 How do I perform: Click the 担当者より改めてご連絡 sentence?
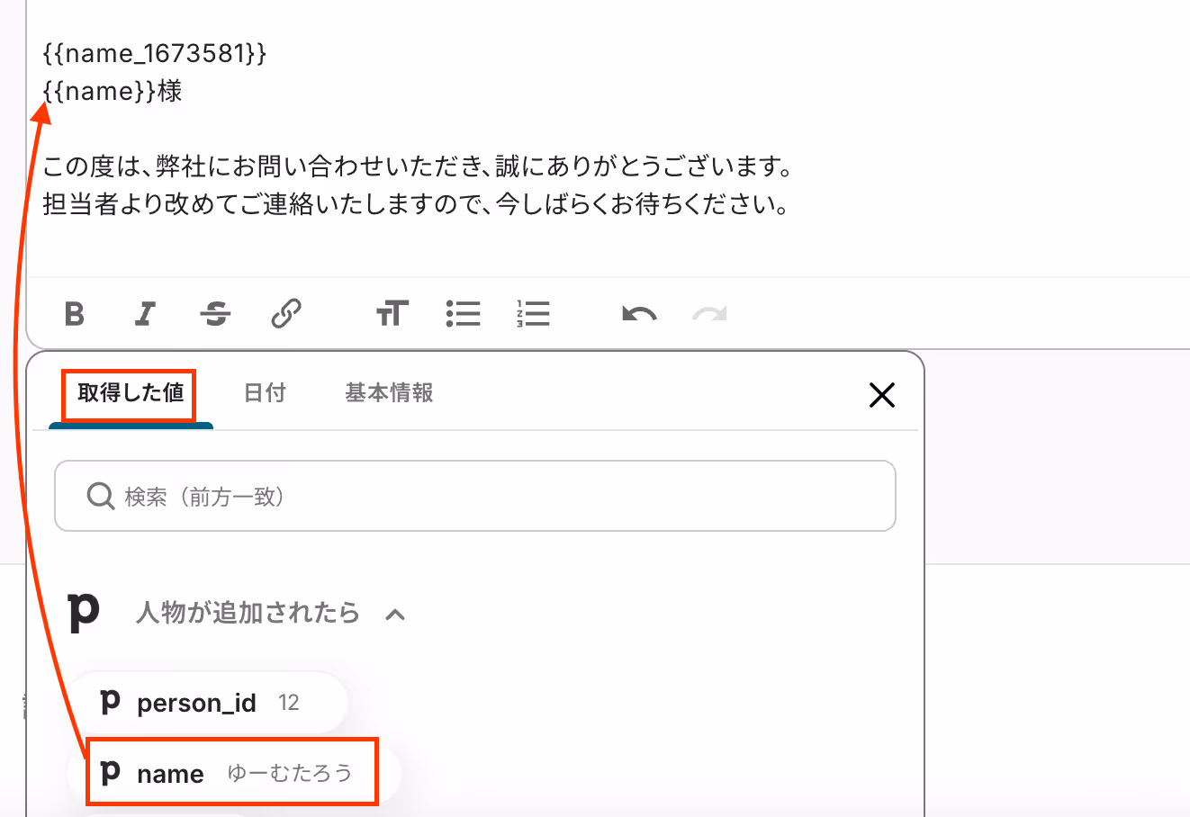pyautogui.click(x=417, y=204)
